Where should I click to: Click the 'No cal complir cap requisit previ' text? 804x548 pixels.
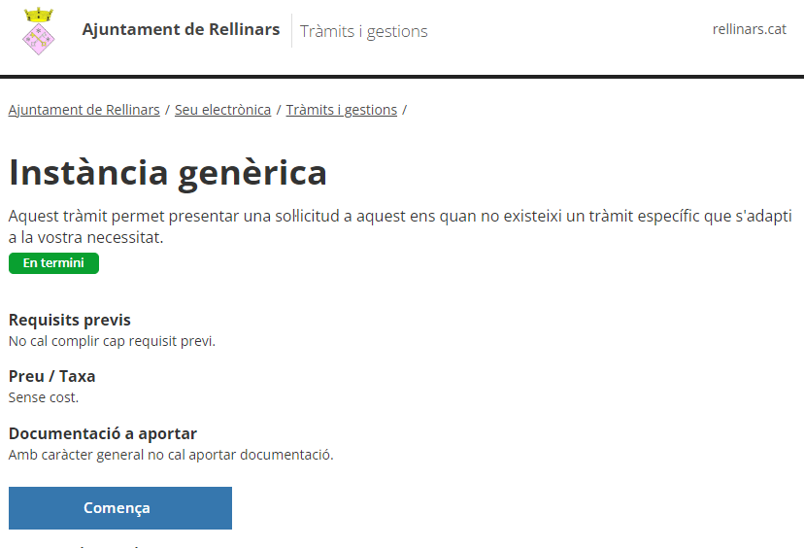(112, 341)
